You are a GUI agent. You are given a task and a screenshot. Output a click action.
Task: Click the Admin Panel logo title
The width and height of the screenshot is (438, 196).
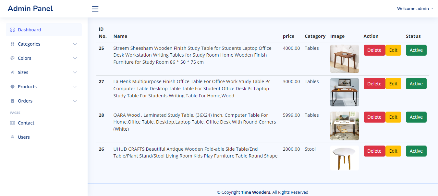(30, 8)
